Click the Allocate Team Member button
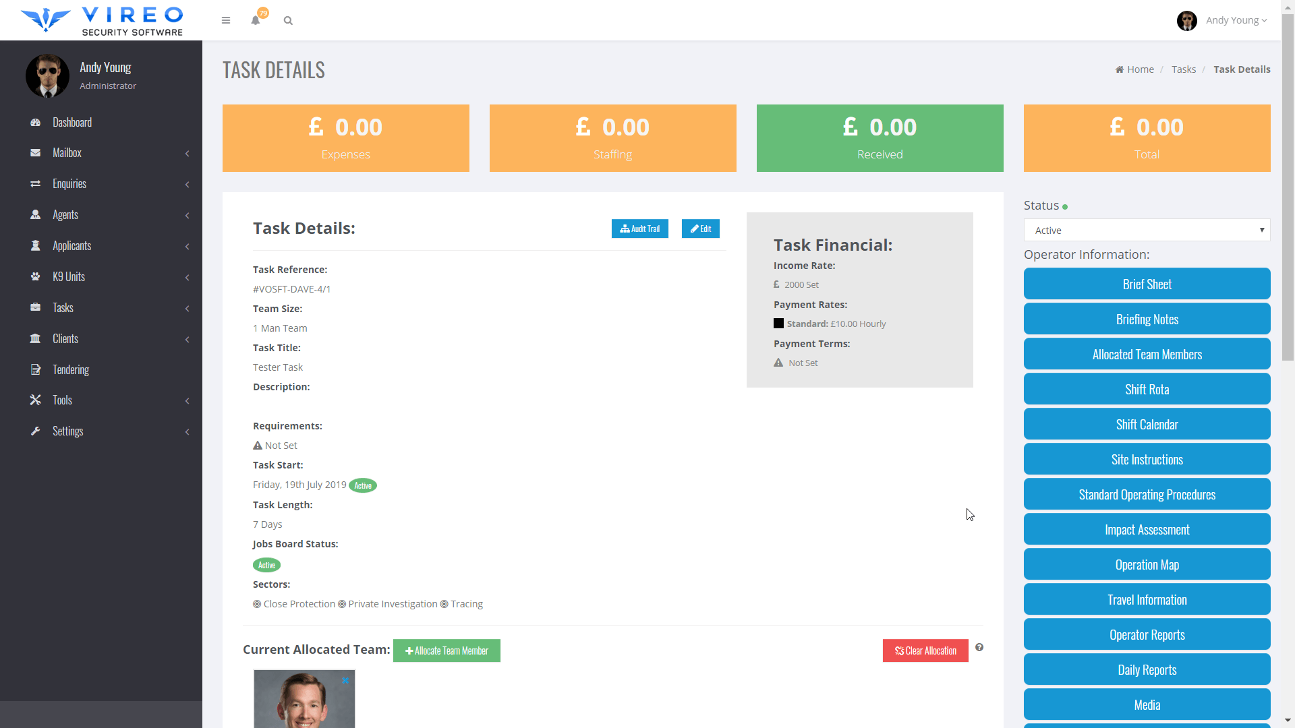This screenshot has height=728, width=1295. click(447, 650)
